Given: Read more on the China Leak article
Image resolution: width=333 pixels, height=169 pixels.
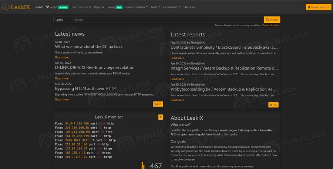Looking at the screenshot, I should coord(62,57).
